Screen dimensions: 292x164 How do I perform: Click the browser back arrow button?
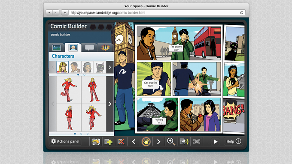point(49,12)
